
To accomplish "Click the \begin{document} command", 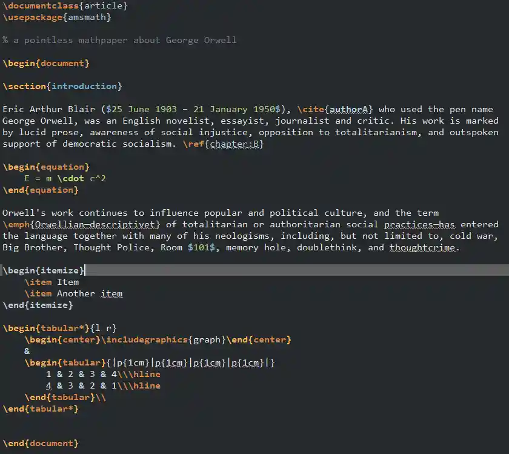I will [46, 63].
